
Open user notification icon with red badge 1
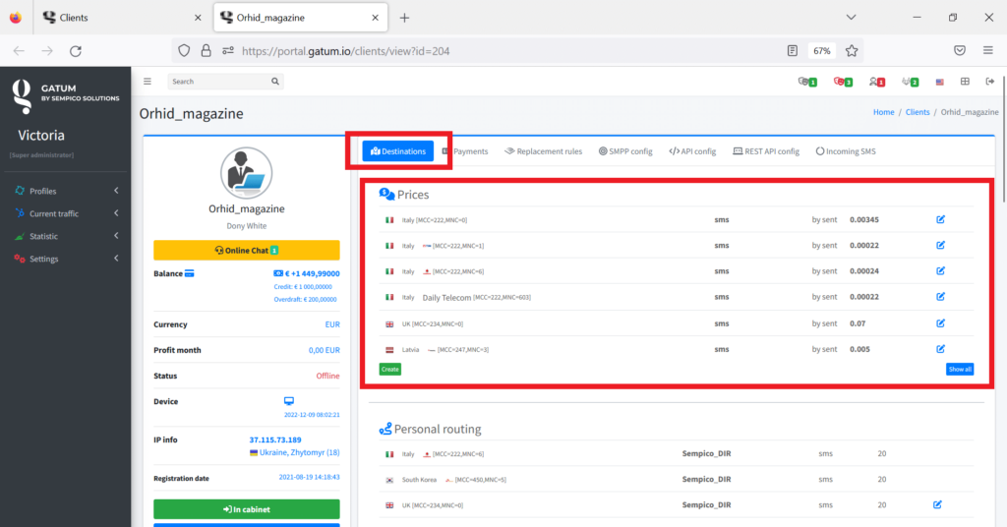click(876, 82)
